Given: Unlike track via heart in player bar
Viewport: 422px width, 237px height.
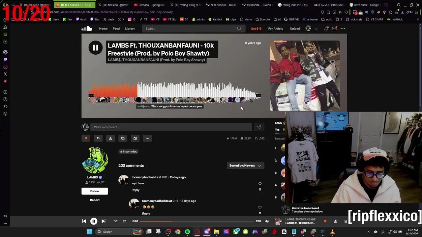Looking at the screenshot, I should pyautogui.click(x=325, y=221).
